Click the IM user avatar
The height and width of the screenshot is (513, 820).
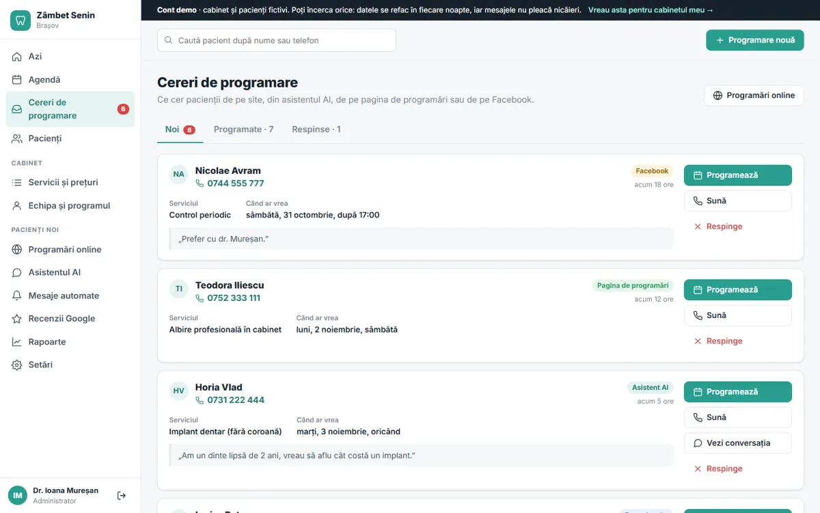[x=18, y=495]
